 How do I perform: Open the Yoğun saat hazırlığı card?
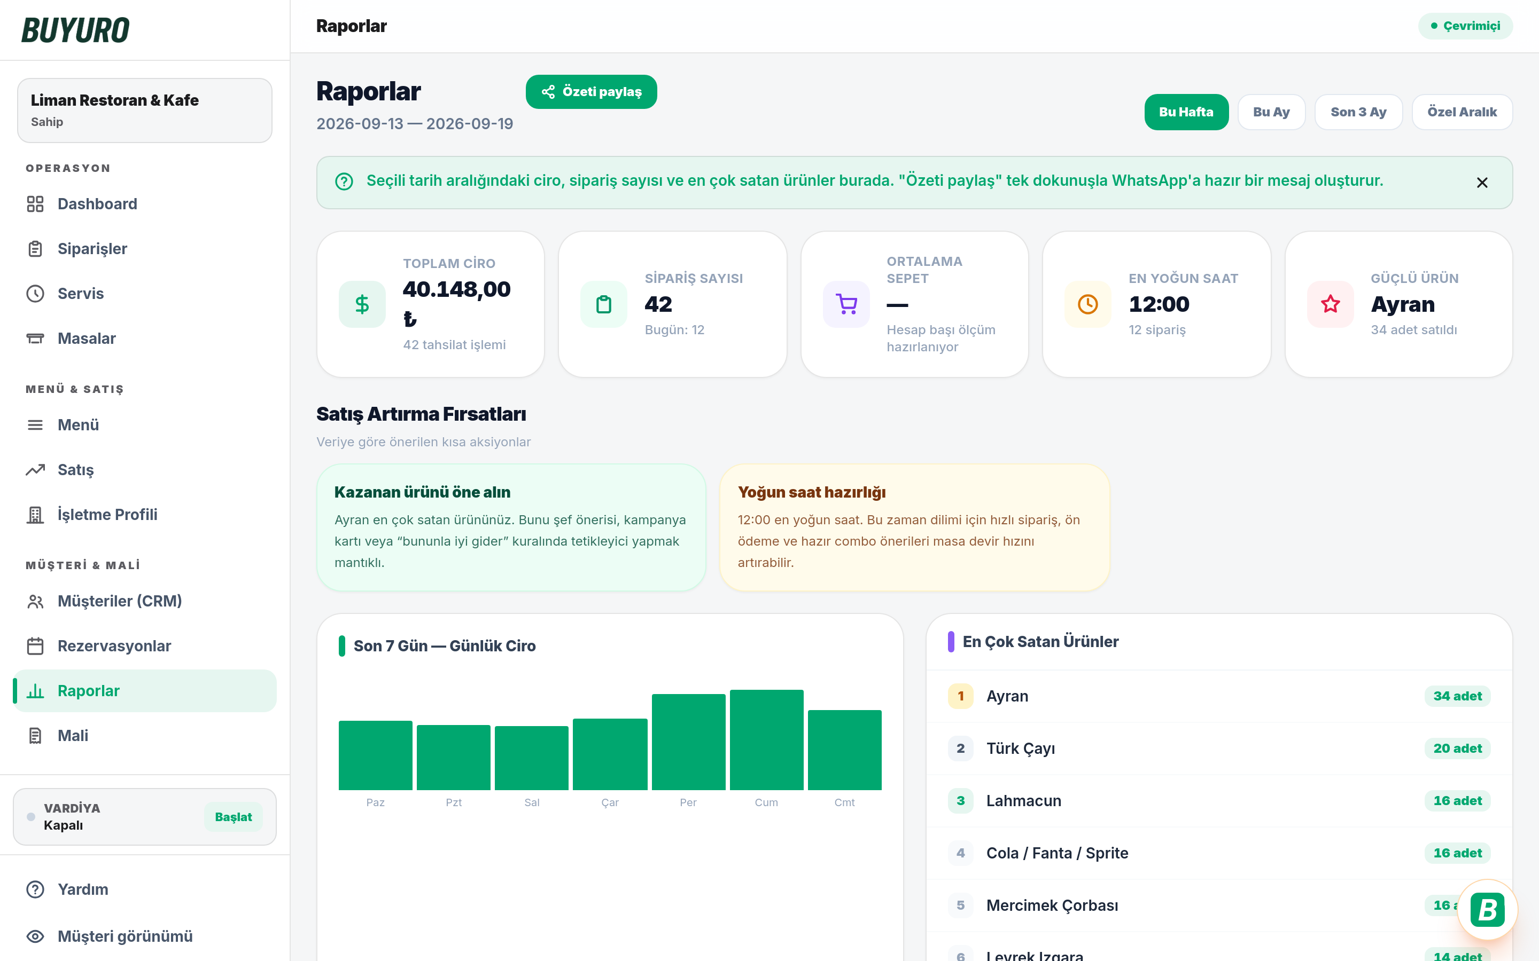(x=914, y=527)
